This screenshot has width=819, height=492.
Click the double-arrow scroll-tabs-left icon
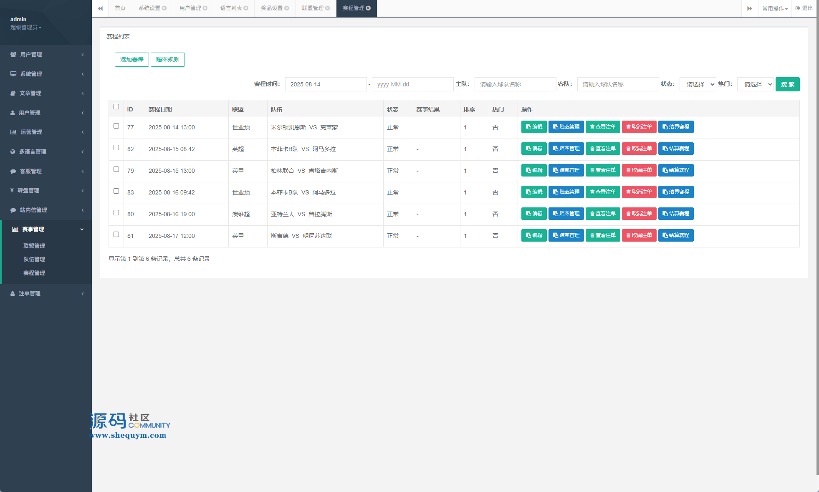100,8
